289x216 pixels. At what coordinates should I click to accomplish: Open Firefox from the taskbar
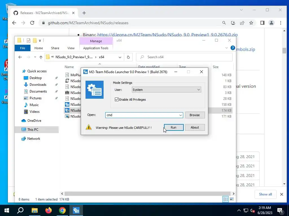click(49, 210)
